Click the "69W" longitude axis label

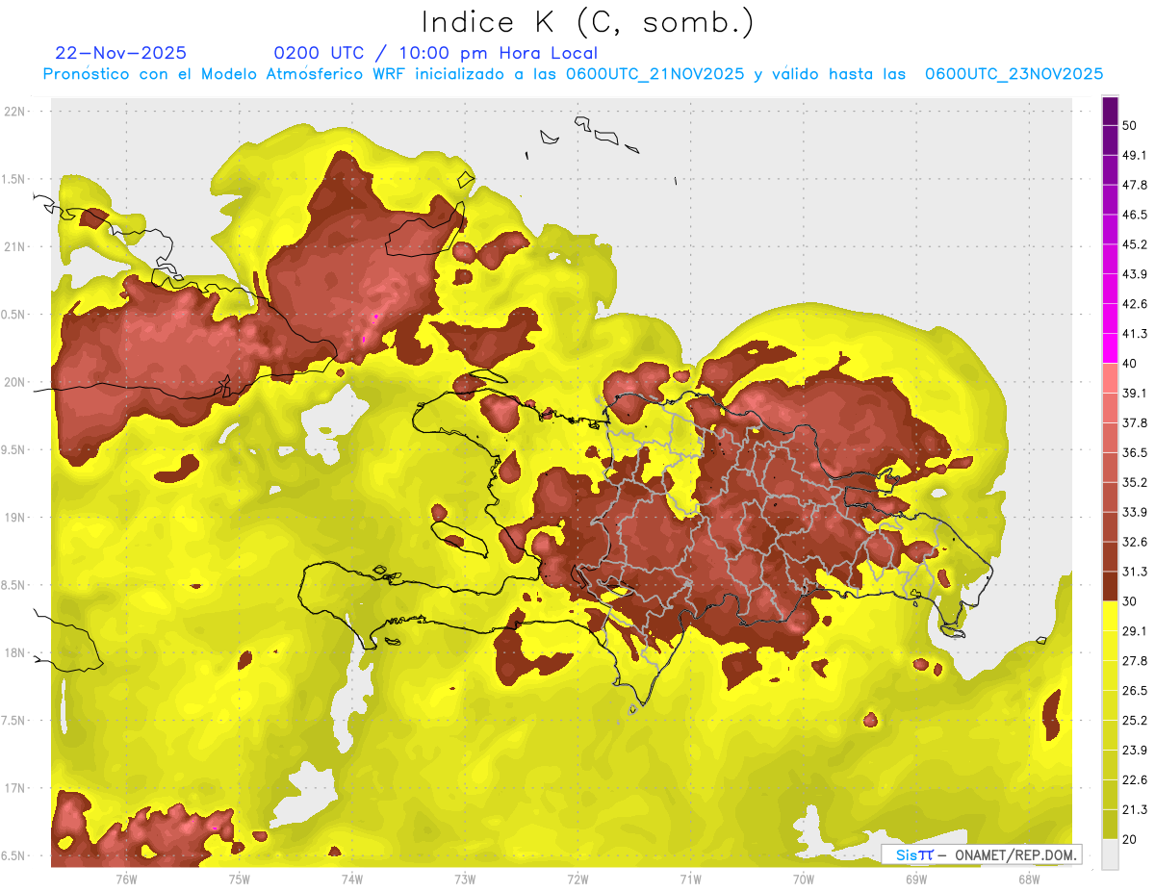916,879
